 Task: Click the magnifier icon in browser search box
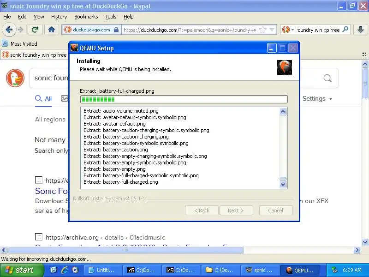tap(345, 30)
